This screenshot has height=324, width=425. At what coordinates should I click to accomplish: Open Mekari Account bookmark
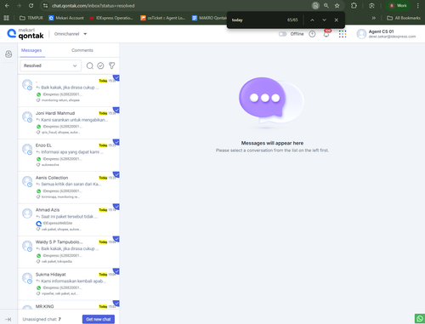tap(66, 18)
